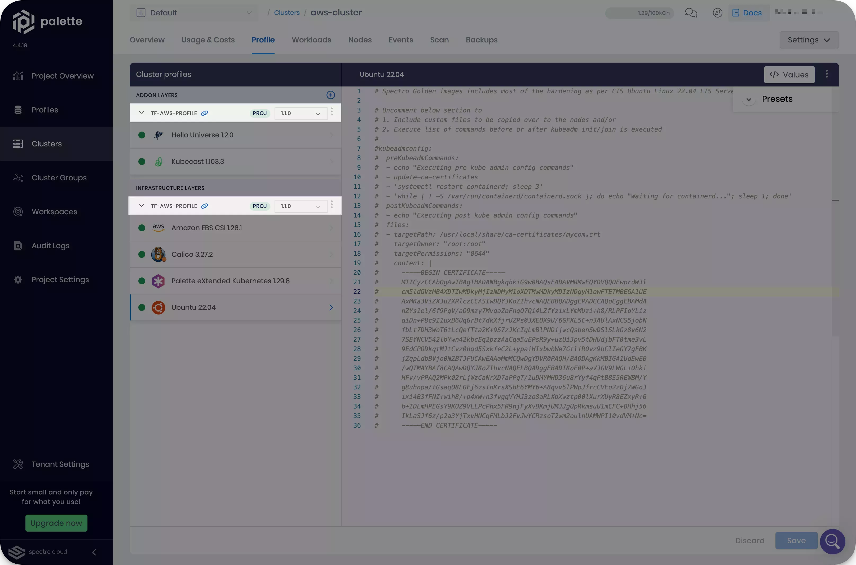This screenshot has width=856, height=565.
Task: Open Project Settings via the gear icon
Action: pyautogui.click(x=18, y=279)
